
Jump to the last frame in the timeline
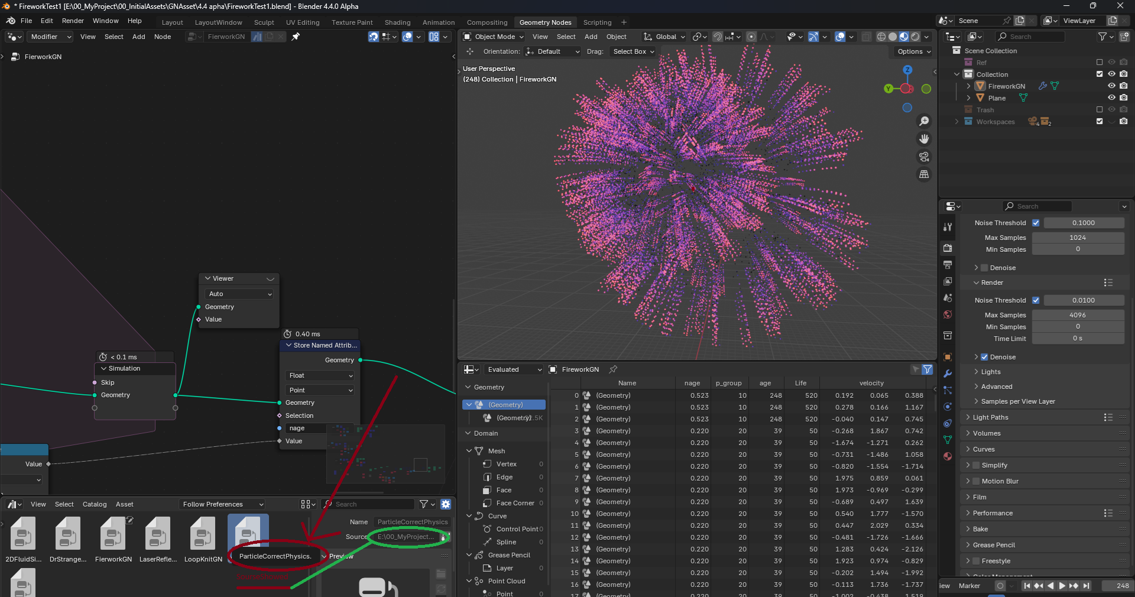[x=1086, y=586]
